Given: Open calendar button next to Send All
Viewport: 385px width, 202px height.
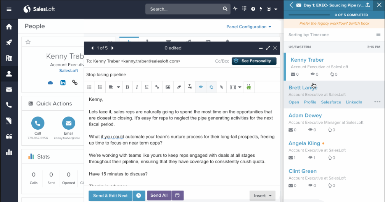Looking at the screenshot, I should click(177, 196).
